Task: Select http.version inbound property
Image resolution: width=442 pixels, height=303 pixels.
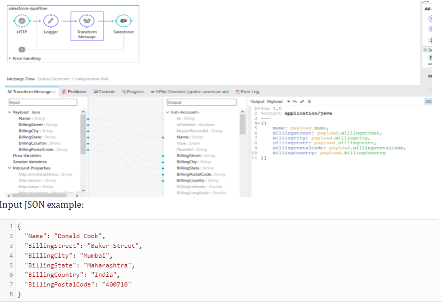Action: pyautogui.click(x=37, y=180)
